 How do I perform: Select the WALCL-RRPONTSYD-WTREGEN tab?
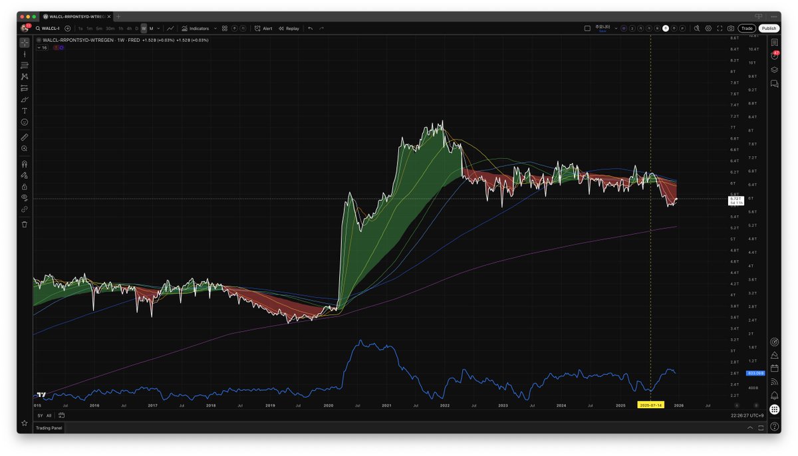[77, 16]
